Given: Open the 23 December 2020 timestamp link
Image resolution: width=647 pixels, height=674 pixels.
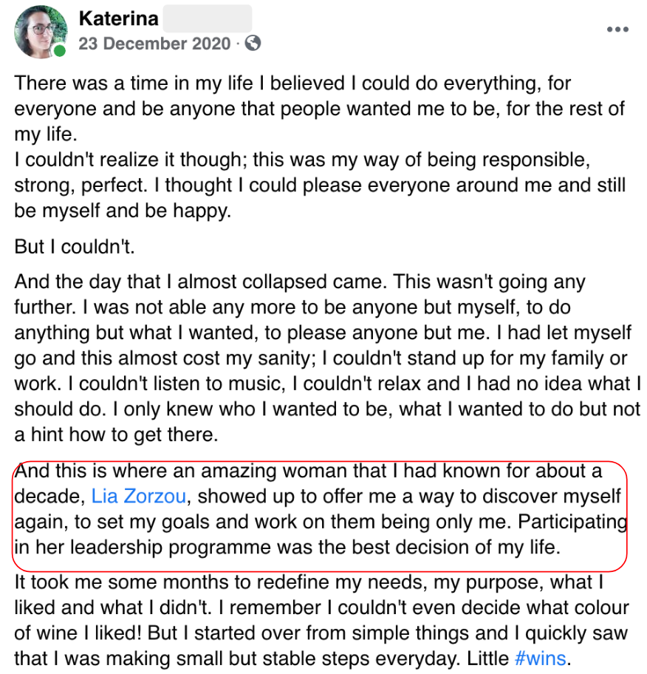Looking at the screenshot, I should (x=155, y=44).
